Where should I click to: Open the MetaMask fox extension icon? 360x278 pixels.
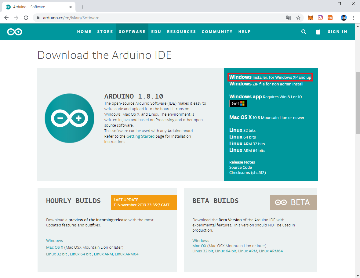[x=311, y=18]
